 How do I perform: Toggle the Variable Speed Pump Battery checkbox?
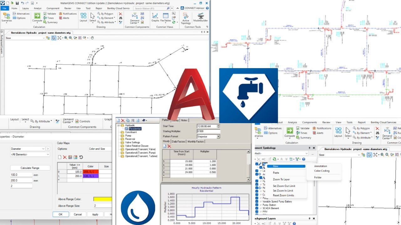(257, 202)
